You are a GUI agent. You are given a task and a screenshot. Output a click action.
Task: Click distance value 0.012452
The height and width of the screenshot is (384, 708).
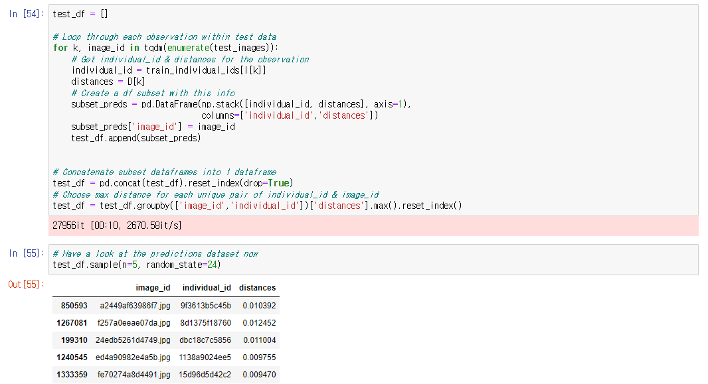259,323
